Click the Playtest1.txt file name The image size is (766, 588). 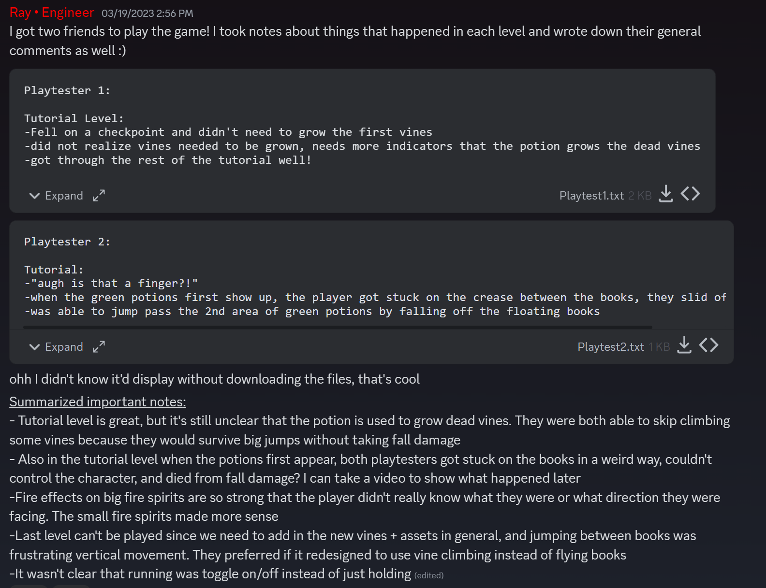[x=591, y=196]
